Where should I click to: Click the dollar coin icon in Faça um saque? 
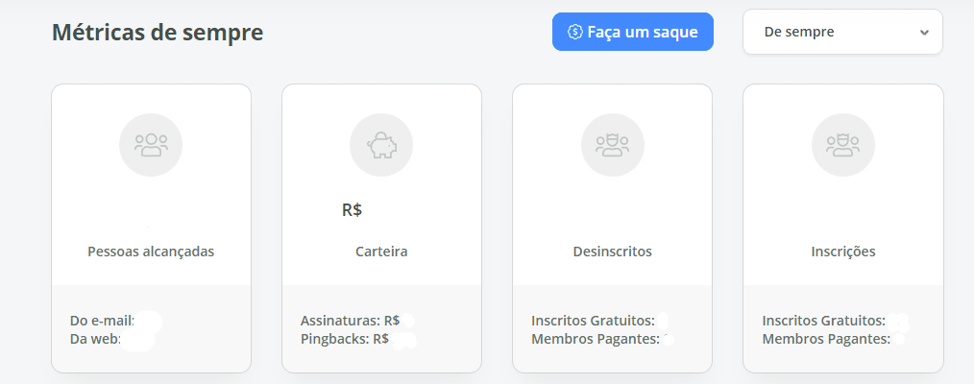pyautogui.click(x=575, y=32)
